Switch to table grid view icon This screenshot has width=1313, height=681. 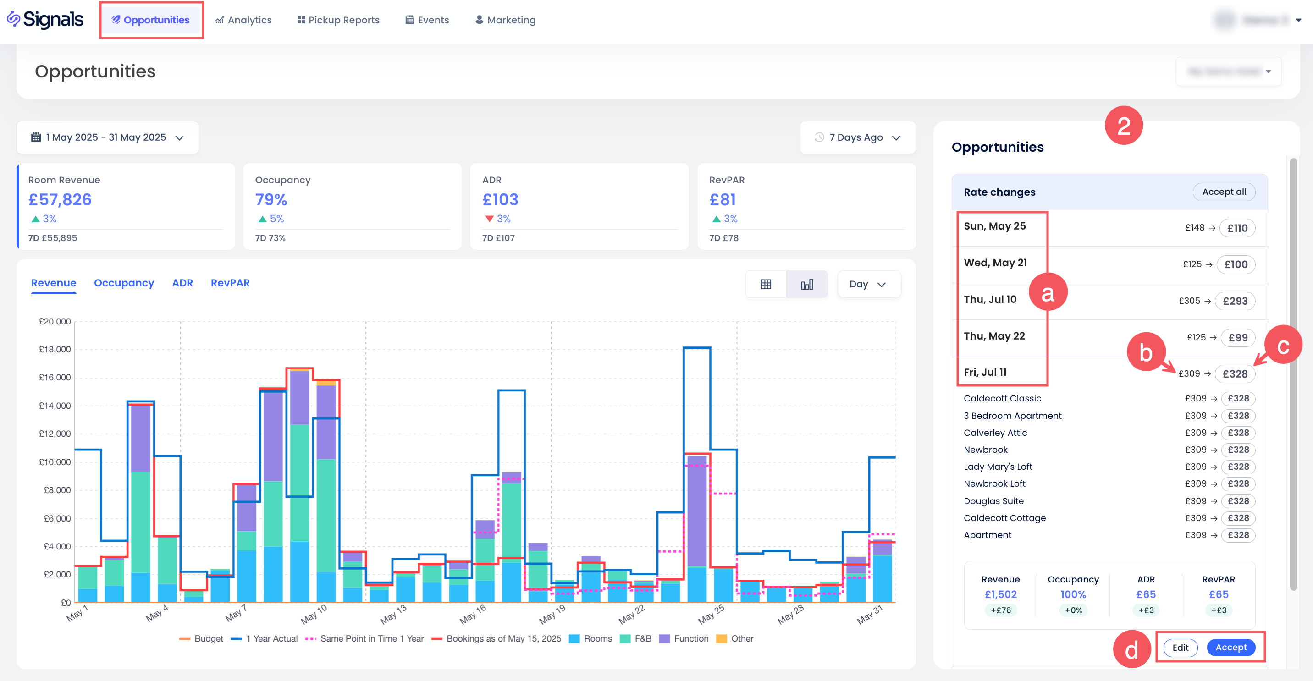pyautogui.click(x=766, y=284)
